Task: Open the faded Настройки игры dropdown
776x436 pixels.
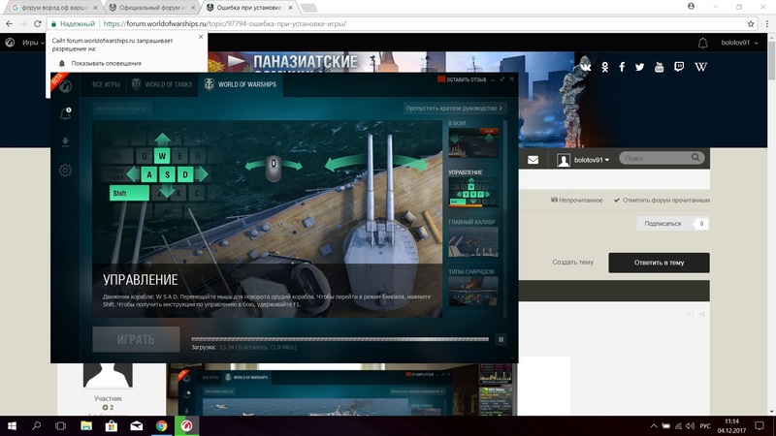Action: [x=122, y=108]
